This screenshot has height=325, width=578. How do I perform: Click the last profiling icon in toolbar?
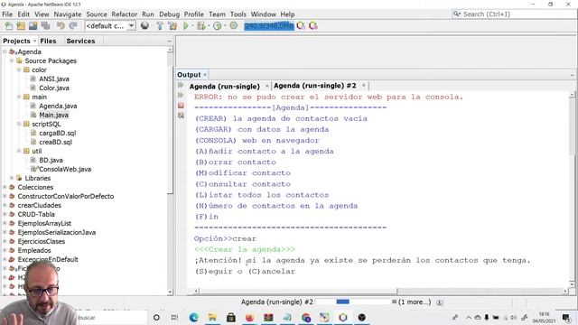pyautogui.click(x=313, y=26)
